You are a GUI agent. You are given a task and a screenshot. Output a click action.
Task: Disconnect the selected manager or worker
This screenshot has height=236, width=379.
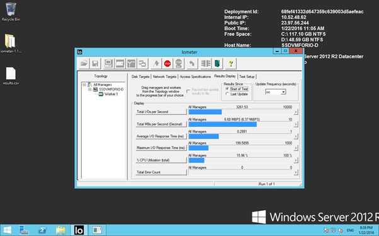pos(206,63)
